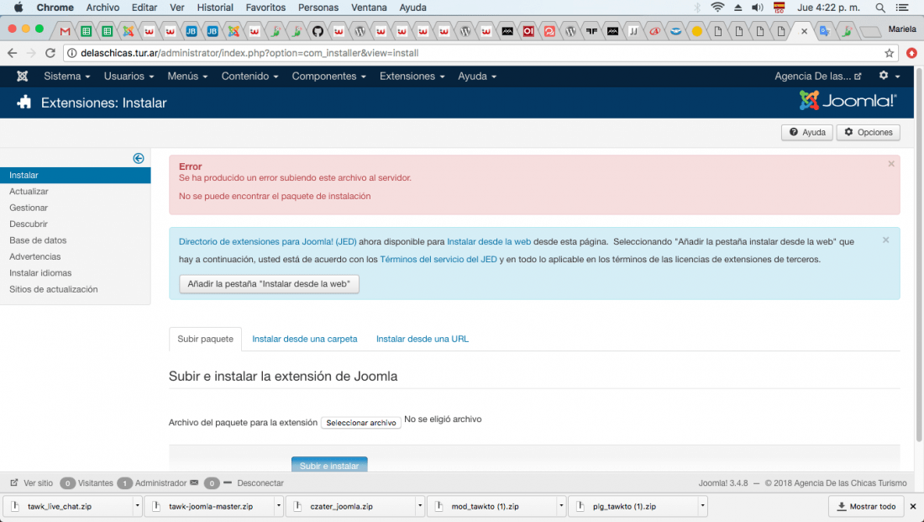Reload the page with refresh icon

(x=50, y=53)
